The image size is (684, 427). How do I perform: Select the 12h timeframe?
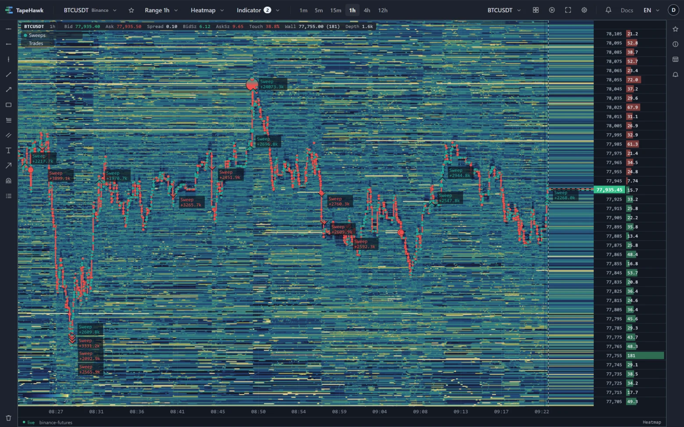(x=383, y=10)
